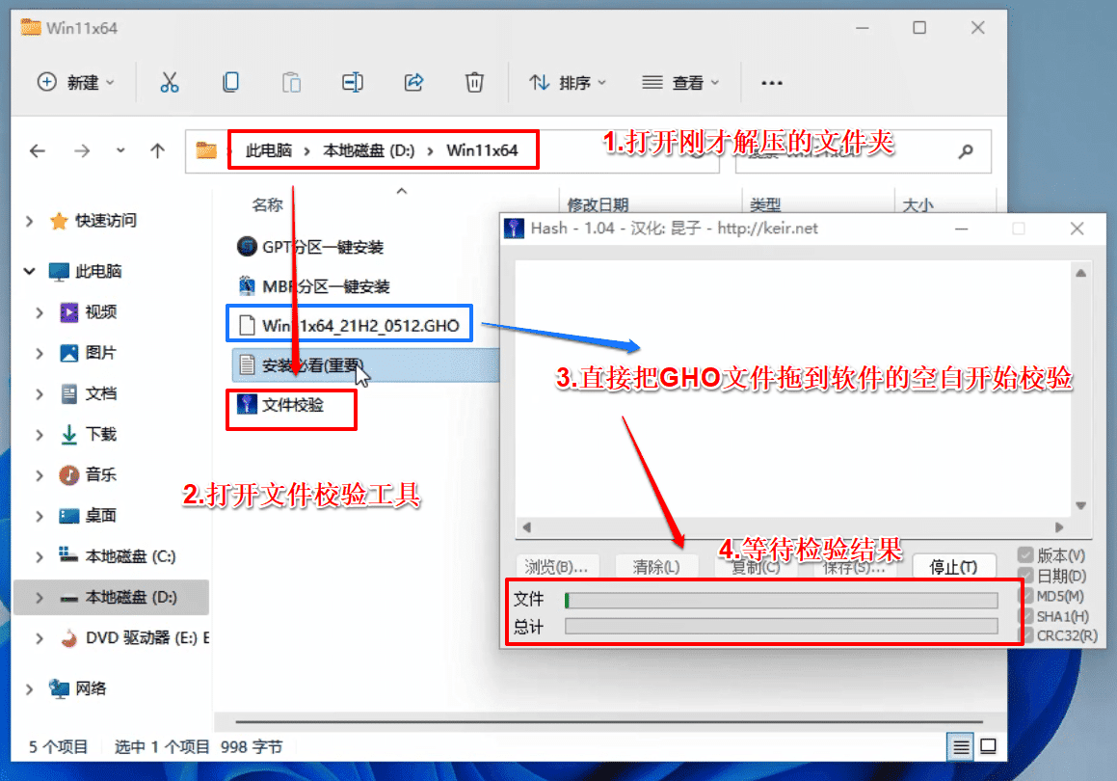Switch to details view via the status bar icon
1117x781 pixels.
(x=961, y=746)
